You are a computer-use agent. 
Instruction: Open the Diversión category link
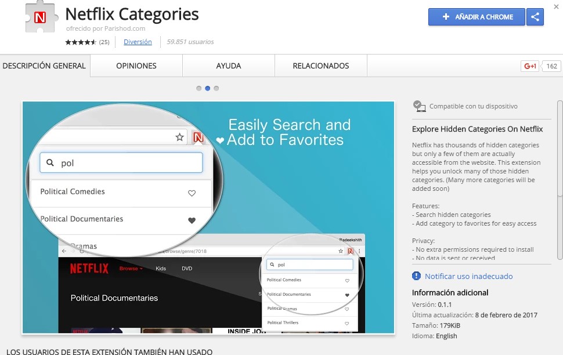click(138, 42)
